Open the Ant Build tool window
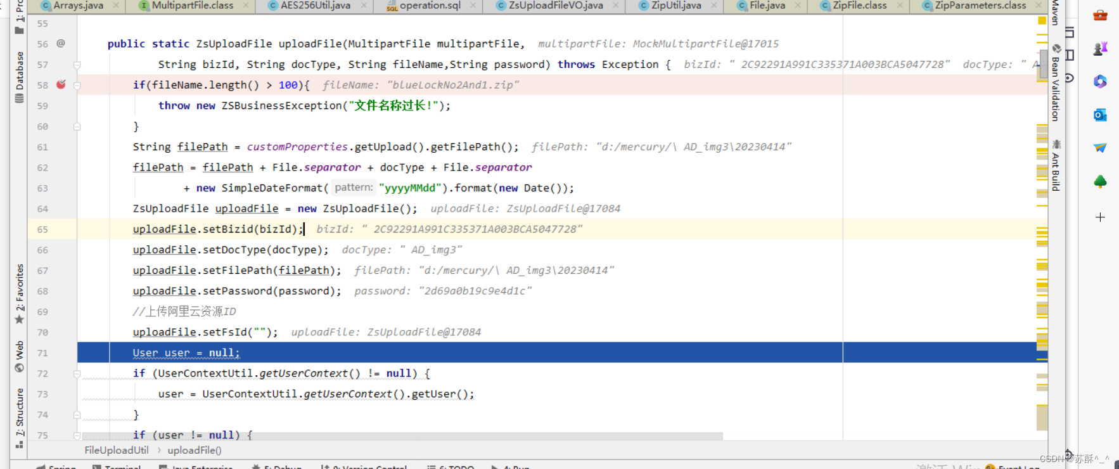The image size is (1119, 469). pos(1056,165)
